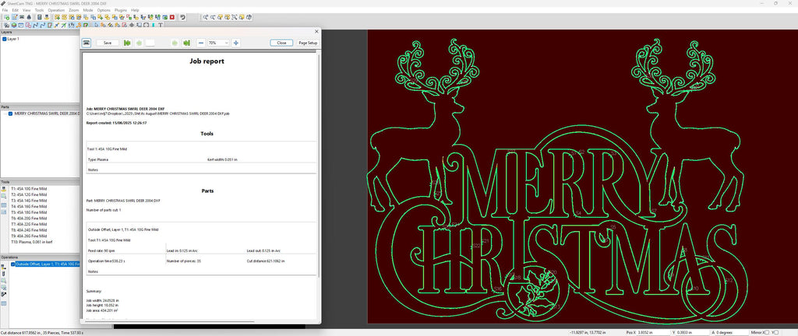Image resolution: width=798 pixels, height=336 pixels.
Task: Click the calculator icon in main toolbar
Action: pos(39,17)
